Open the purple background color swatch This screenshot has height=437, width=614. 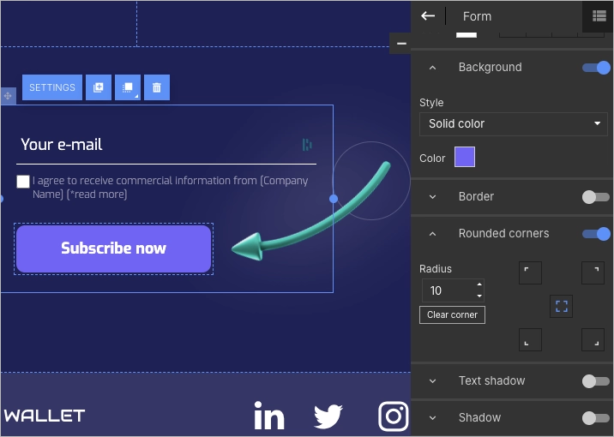coord(464,157)
